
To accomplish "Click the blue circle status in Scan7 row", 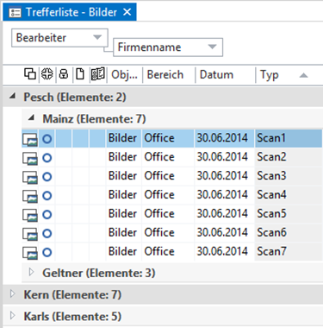I will coord(47,252).
